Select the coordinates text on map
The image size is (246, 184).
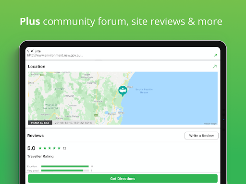(x=74, y=123)
